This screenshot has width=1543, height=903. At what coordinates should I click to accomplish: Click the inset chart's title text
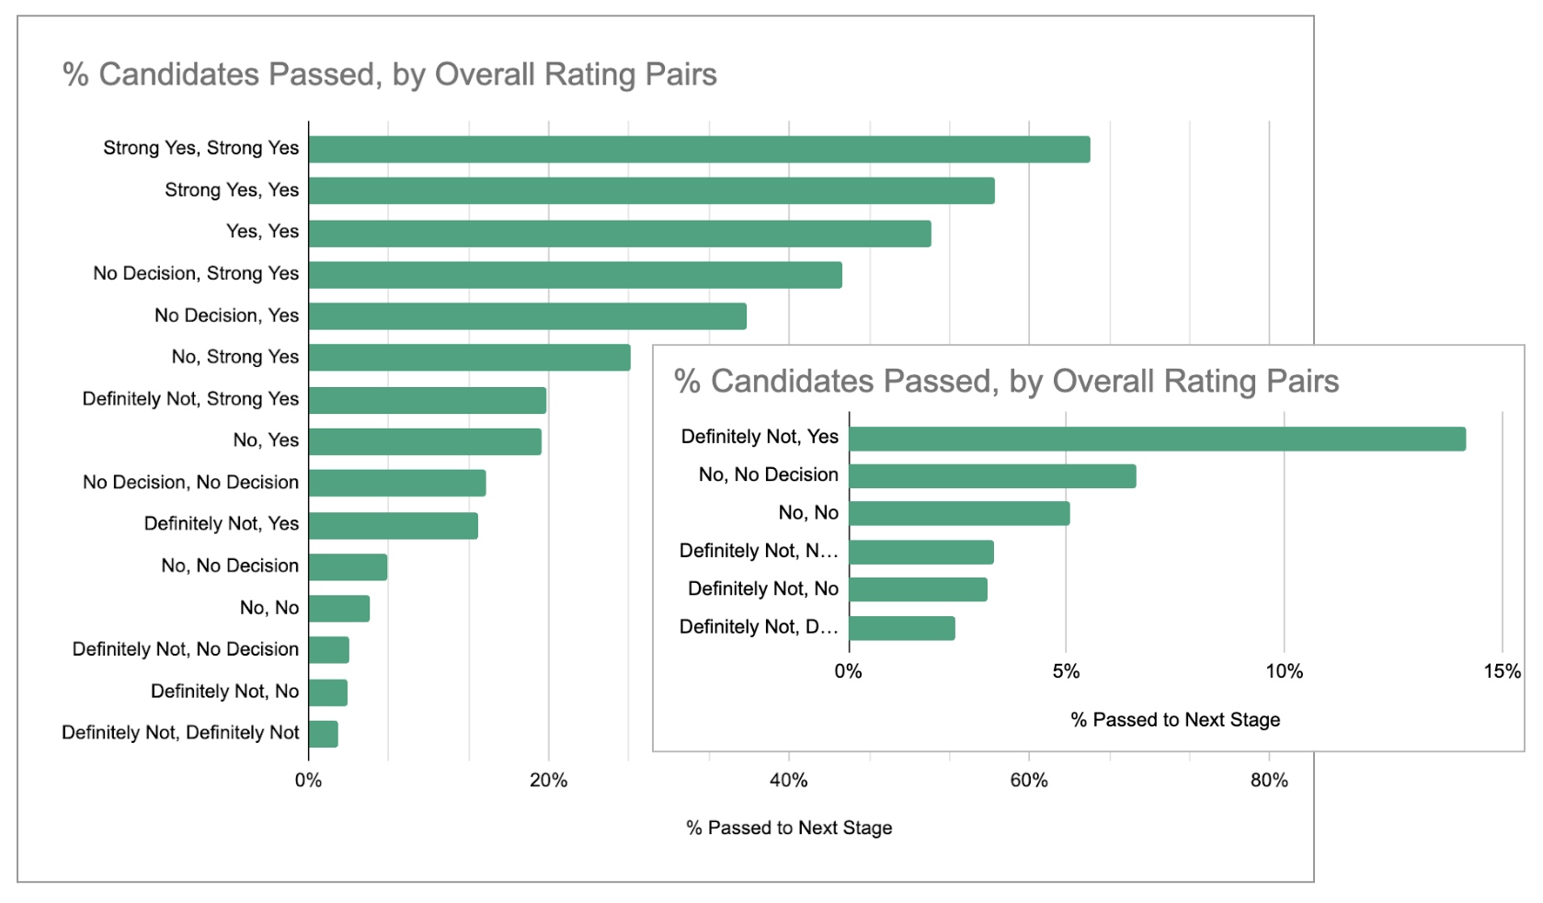pyautogui.click(x=1006, y=381)
